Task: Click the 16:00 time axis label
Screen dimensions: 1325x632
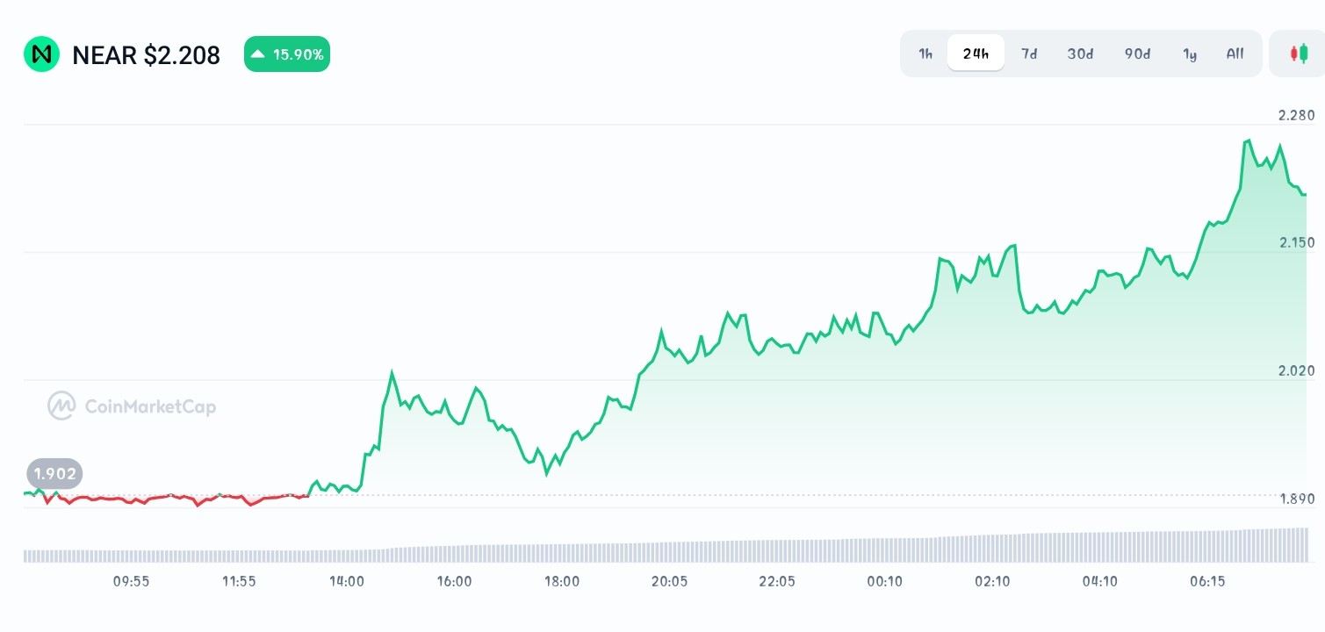Action: [454, 581]
